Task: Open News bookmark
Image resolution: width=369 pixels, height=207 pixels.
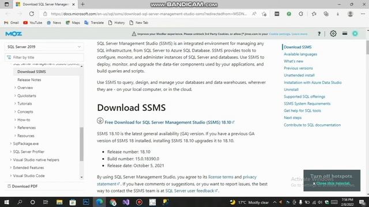Action: [54, 23]
